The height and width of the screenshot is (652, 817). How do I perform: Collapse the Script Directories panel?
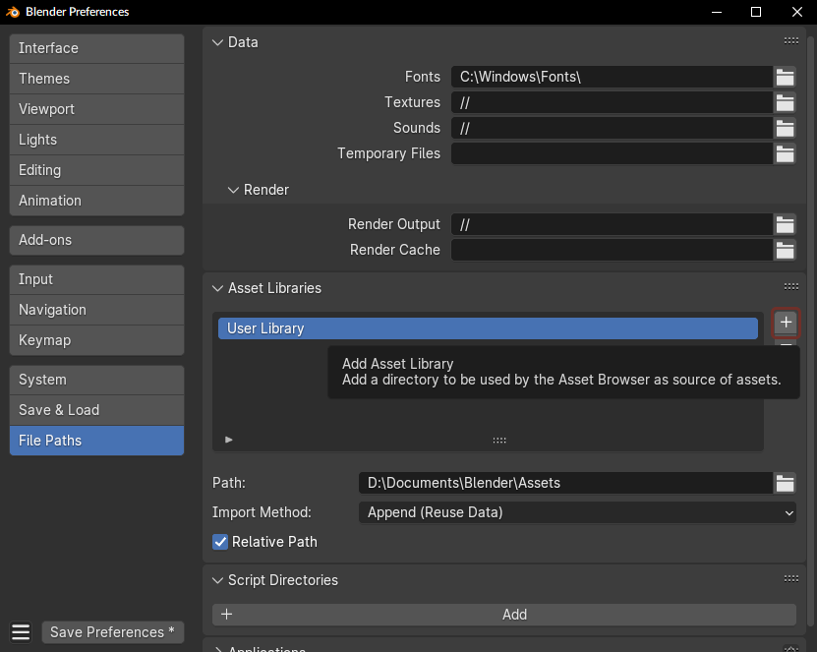coord(218,580)
